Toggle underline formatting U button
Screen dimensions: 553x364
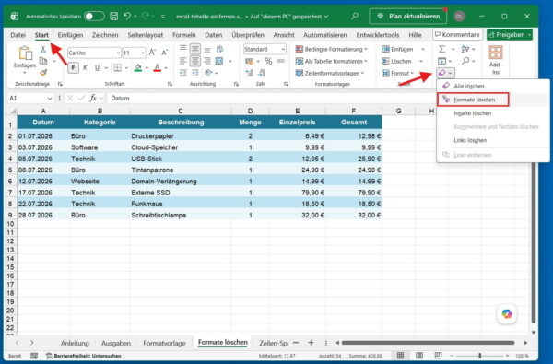[x=97, y=67]
